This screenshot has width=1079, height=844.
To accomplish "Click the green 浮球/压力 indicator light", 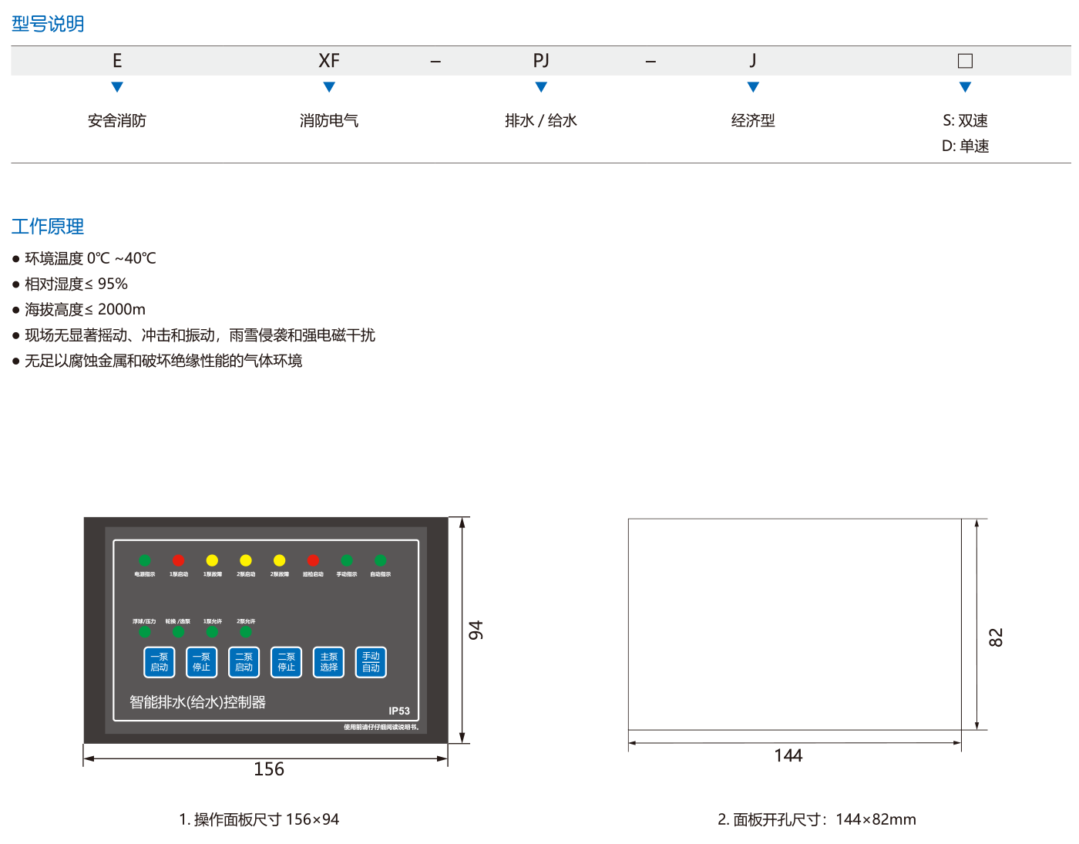I will pyautogui.click(x=145, y=632).
